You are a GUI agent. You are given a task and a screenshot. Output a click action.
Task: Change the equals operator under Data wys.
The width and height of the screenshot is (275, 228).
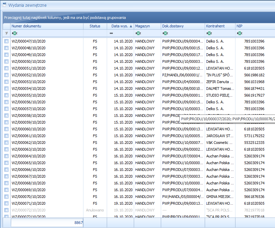click(x=111, y=33)
